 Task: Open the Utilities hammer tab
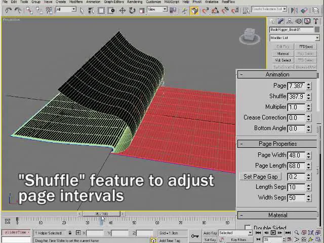[316, 21]
